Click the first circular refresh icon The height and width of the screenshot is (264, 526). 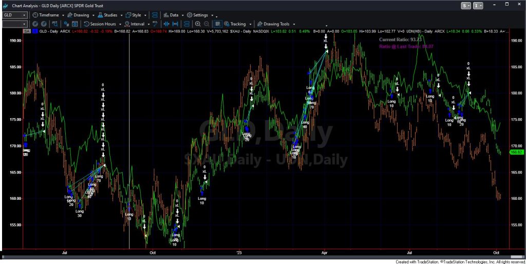coord(35,24)
